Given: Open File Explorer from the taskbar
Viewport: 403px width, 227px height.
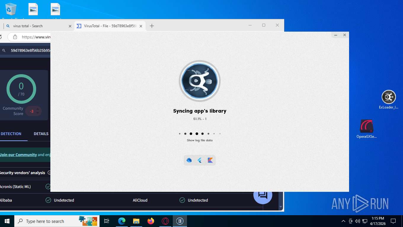Looking at the screenshot, I should [136, 221].
